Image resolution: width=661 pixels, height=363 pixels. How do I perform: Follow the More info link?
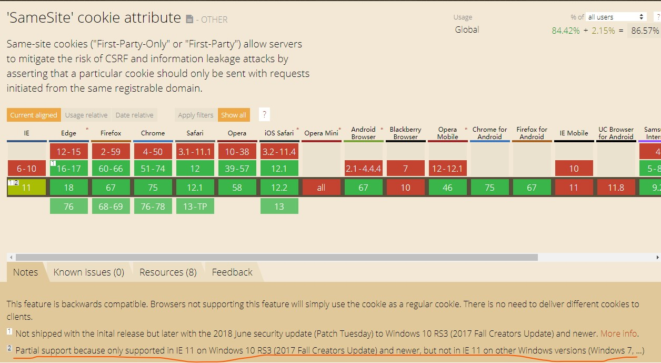tap(618, 333)
